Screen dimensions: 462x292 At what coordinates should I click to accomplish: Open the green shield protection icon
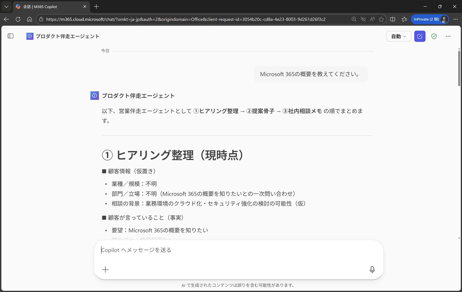pos(434,36)
